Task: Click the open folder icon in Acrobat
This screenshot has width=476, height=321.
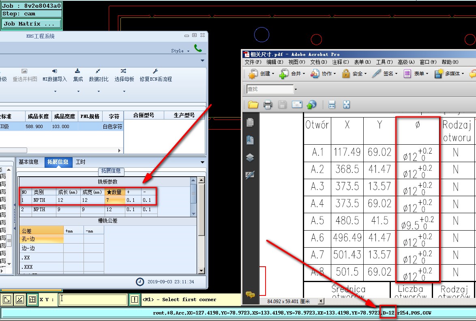Action: [x=253, y=105]
